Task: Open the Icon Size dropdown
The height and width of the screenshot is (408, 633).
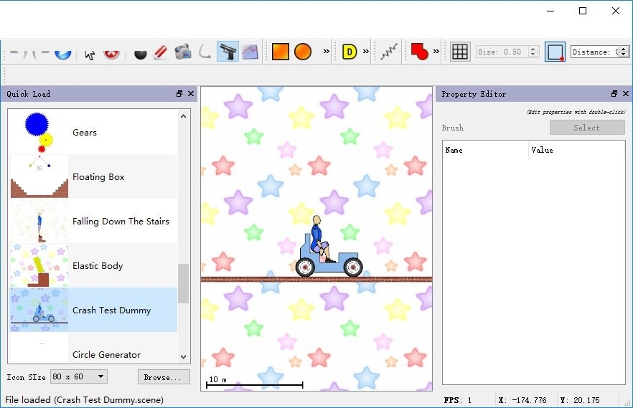Action: pos(78,376)
